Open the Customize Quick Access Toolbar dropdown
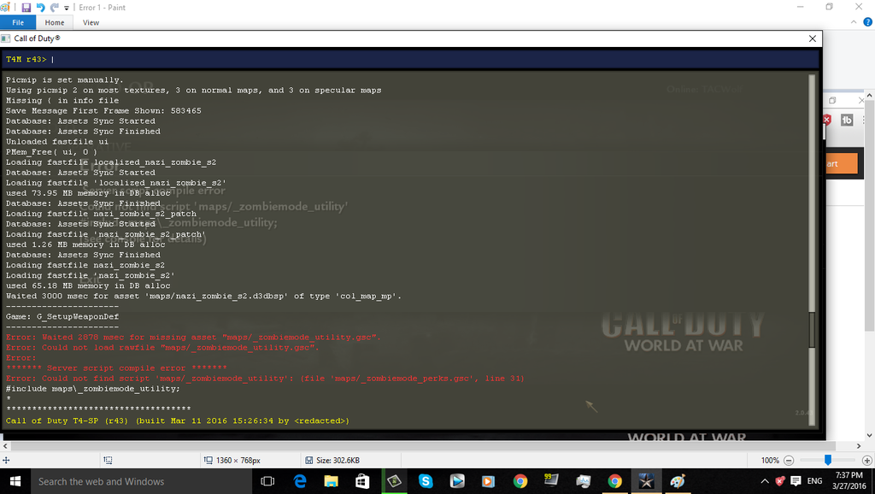 (x=67, y=8)
